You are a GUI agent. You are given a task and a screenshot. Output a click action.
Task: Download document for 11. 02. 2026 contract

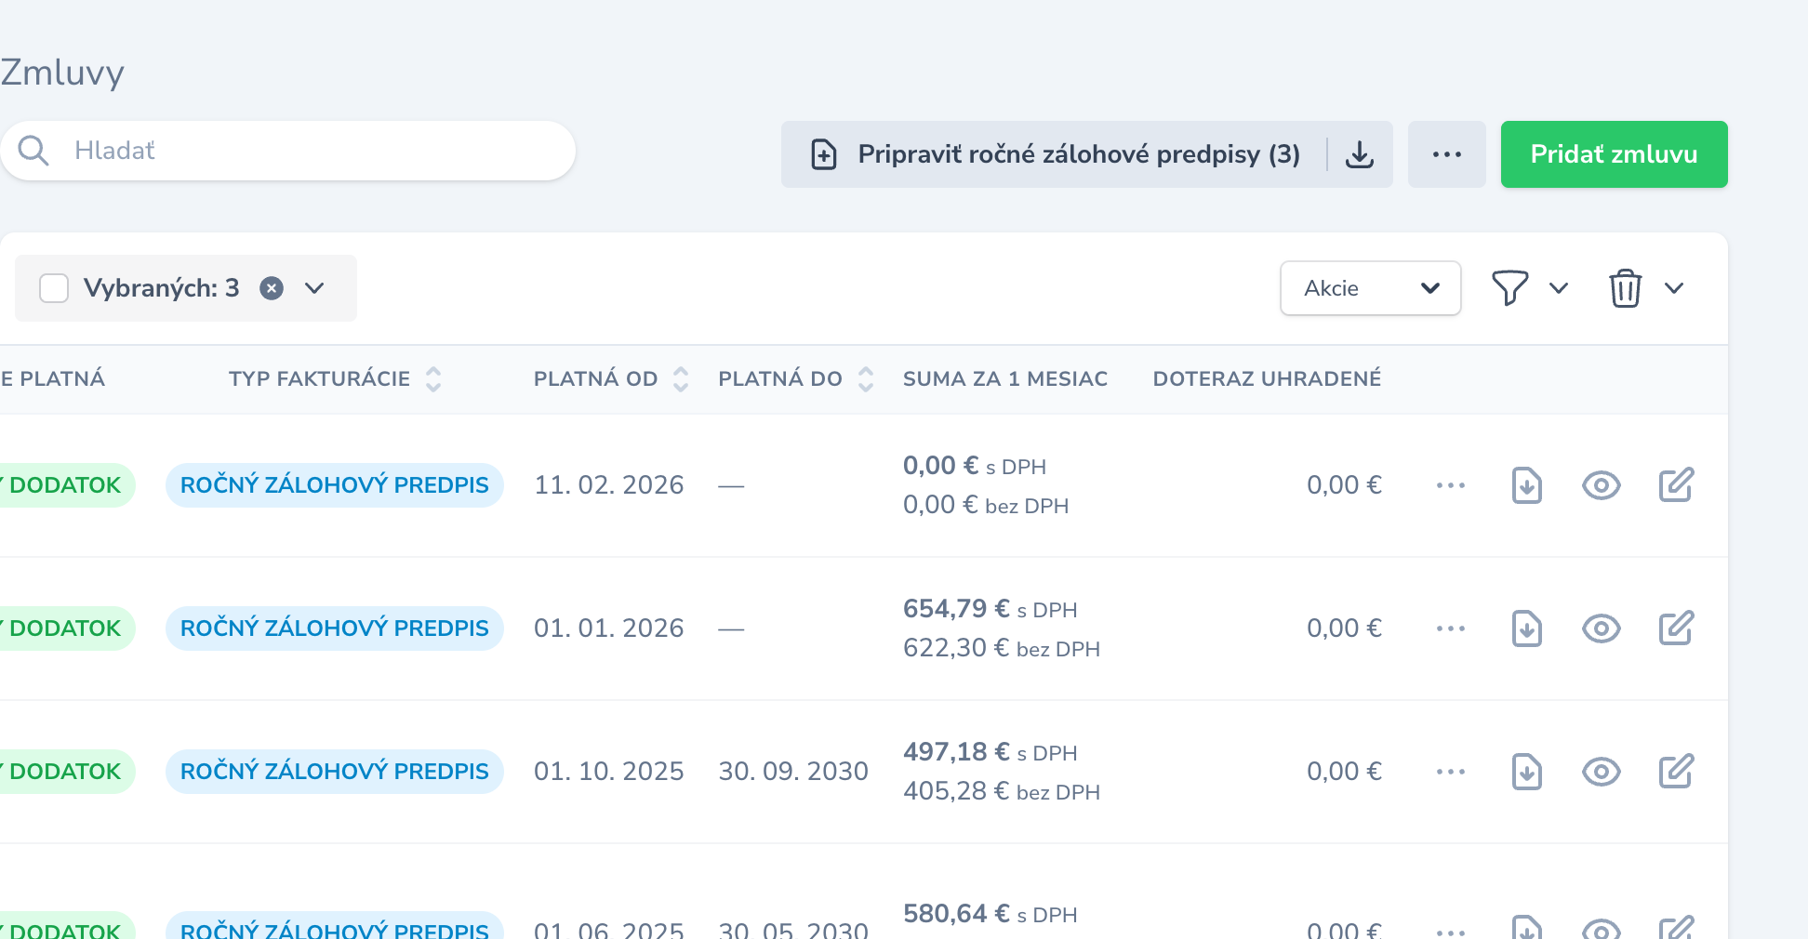[x=1527, y=485]
